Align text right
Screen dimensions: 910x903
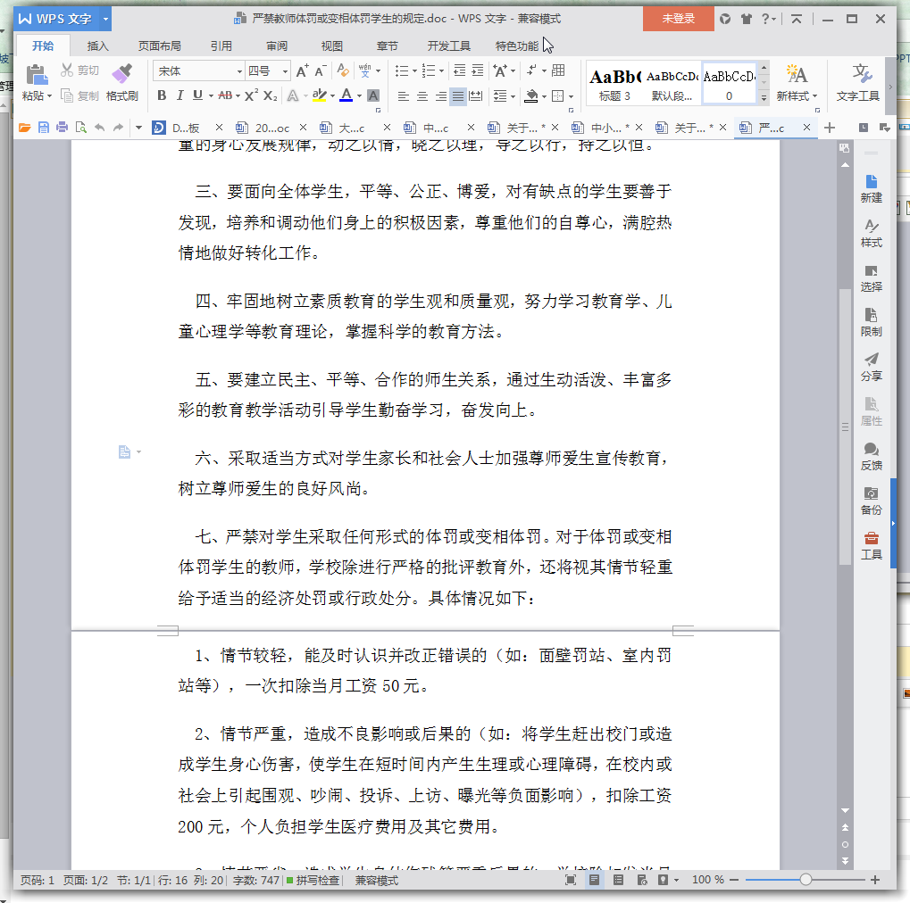click(x=440, y=95)
